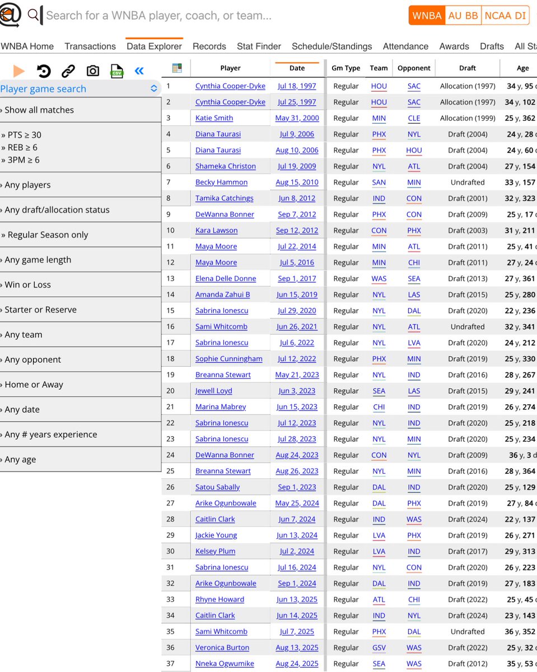Sort by the Team column header
Image resolution: width=537 pixels, height=672 pixels.
tap(379, 68)
